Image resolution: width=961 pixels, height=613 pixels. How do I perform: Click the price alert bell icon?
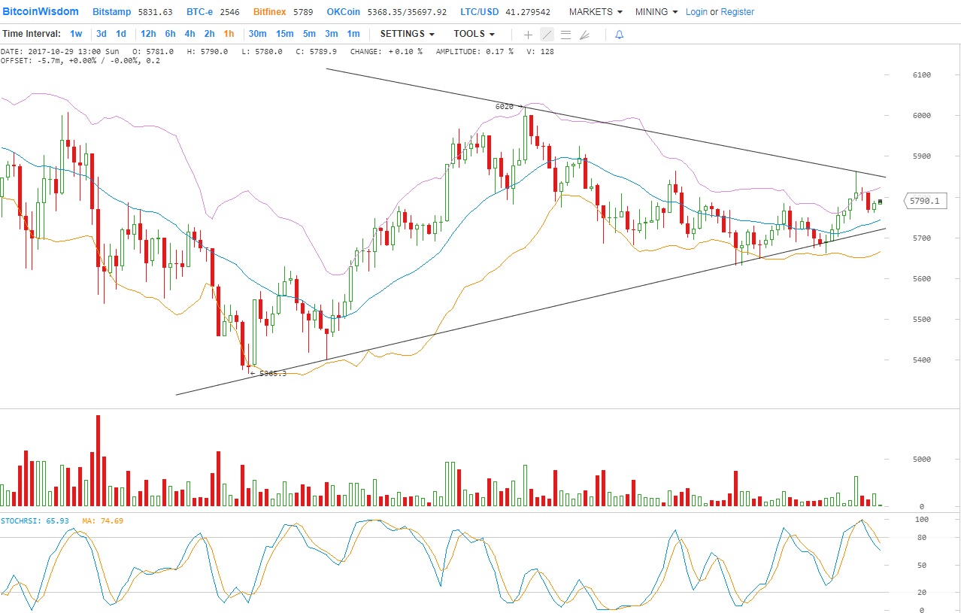coord(619,35)
